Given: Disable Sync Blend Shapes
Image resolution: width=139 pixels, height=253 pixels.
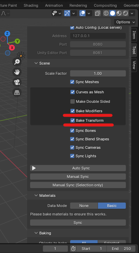Looking at the screenshot, I should tap(72, 139).
